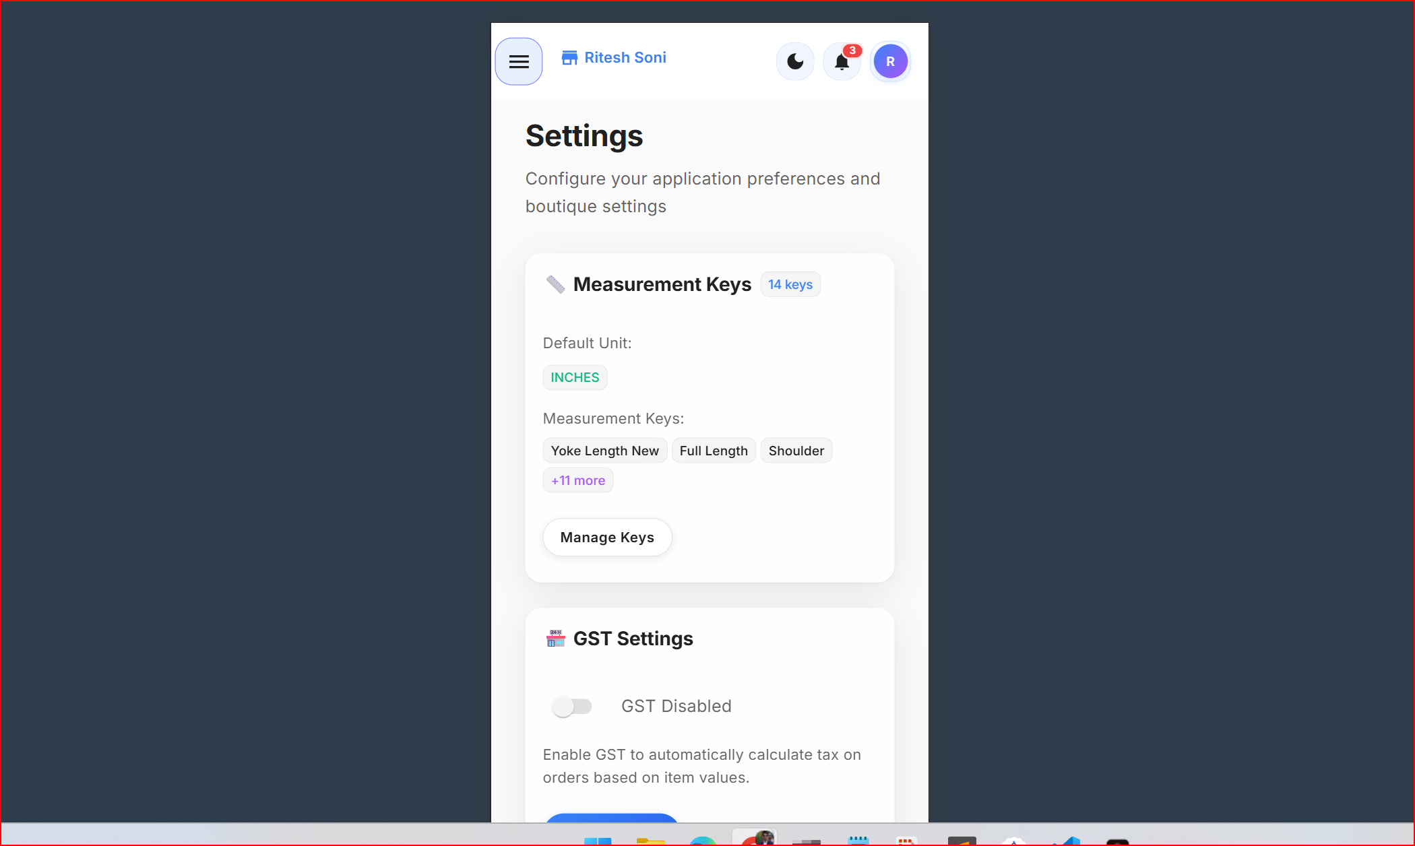This screenshot has width=1415, height=846.
Task: Open notifications bell with 3 badge
Action: click(x=842, y=61)
